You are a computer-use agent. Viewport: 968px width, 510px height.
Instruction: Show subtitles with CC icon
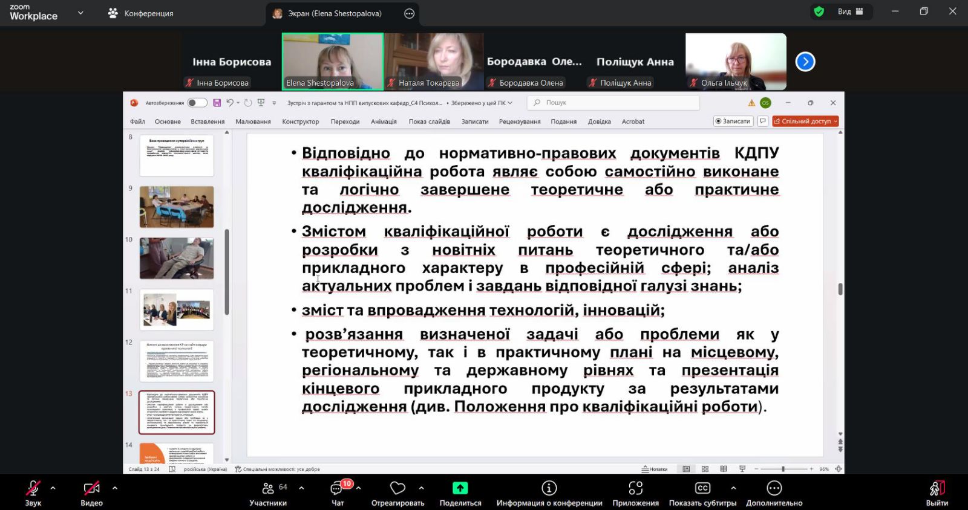702,488
